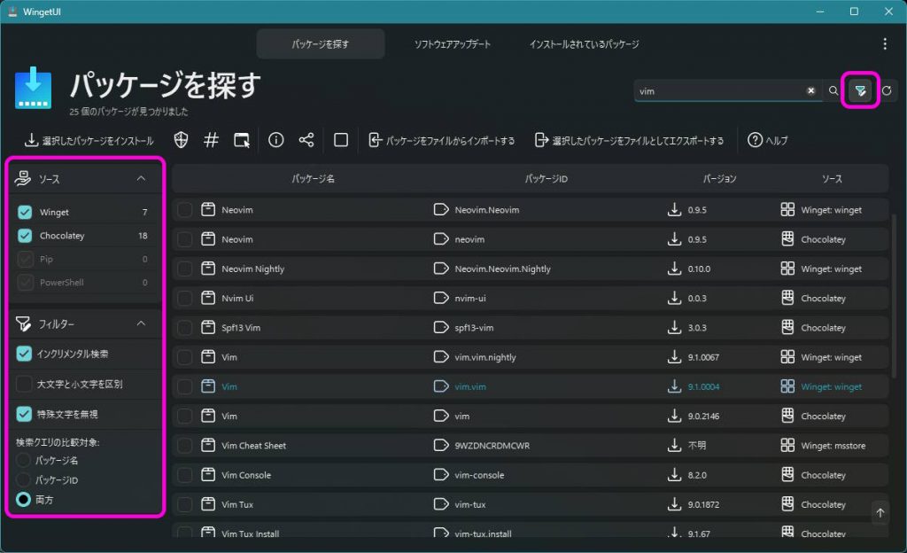The height and width of the screenshot is (553, 907).
Task: Click the interactive installation icon
Action: coord(242,140)
